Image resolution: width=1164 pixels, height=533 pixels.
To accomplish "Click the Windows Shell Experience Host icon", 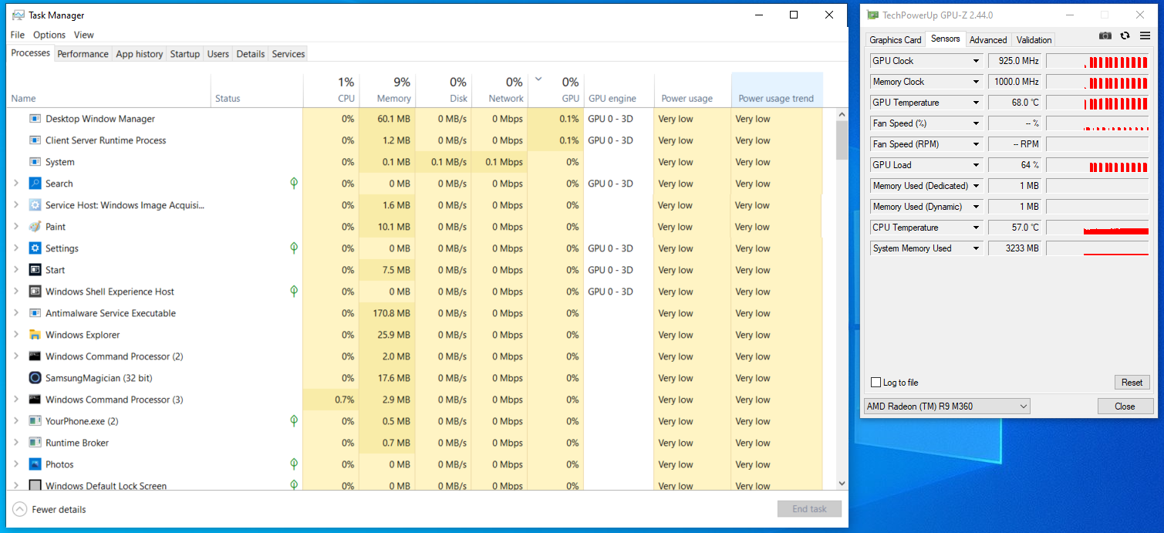I will [35, 292].
